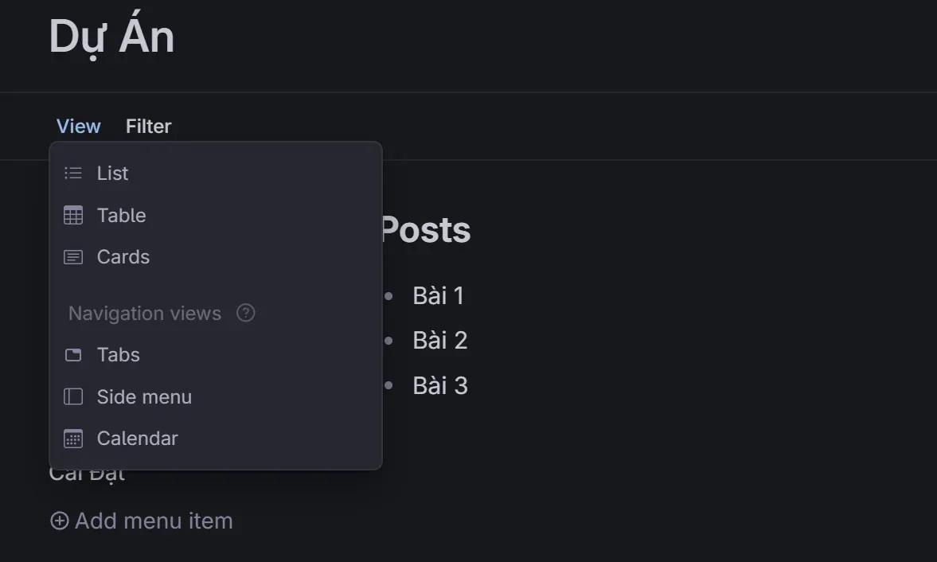937x562 pixels.
Task: Open the Bài 1 post link
Action: click(x=438, y=295)
